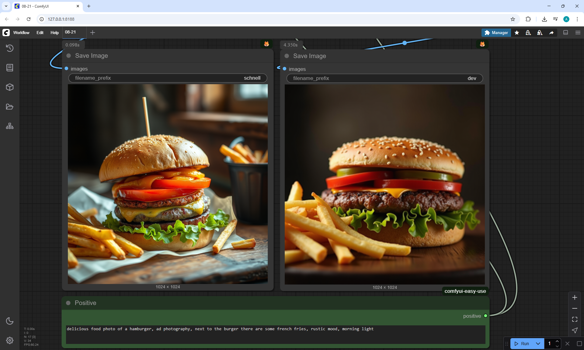The image size is (584, 350).
Task: Collapse the Positive node via its dot
Action: (x=68, y=303)
